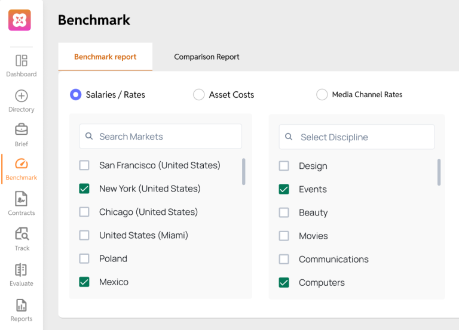
Task: Open the Contracts document icon
Action: (x=21, y=199)
